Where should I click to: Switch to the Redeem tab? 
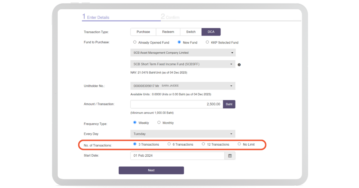[168, 32]
